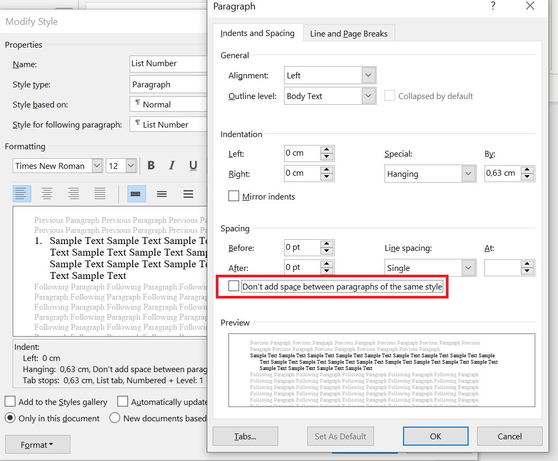Increase line spacing At value
The width and height of the screenshot is (558, 461).
[527, 264]
